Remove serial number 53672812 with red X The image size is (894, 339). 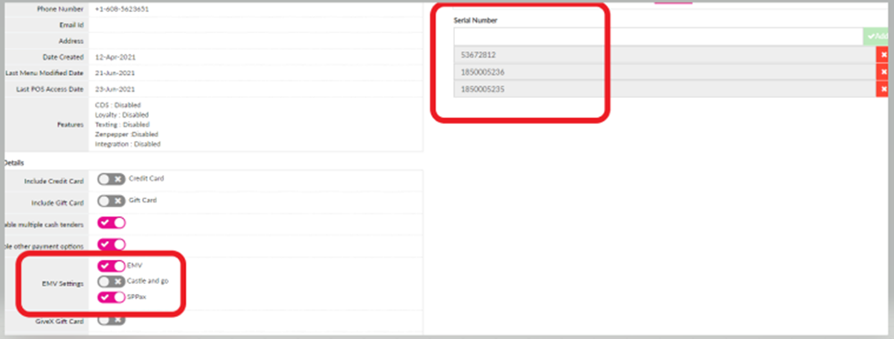883,55
